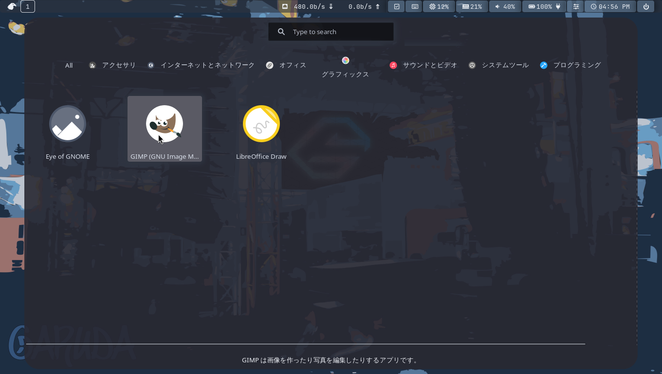Open the keyboard icon in the top bar
This screenshot has width=662, height=374.
click(x=415, y=6)
